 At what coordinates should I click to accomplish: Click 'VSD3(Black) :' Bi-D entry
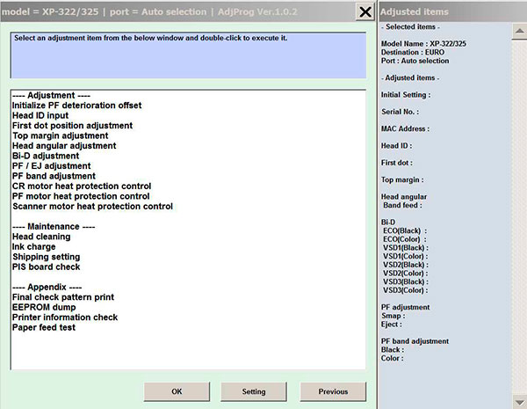click(406, 281)
